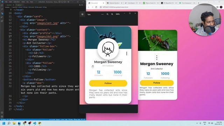Click the Chrome address bar URL
Image resolution: width=224 pixels, height=126 pixels.
115,7
